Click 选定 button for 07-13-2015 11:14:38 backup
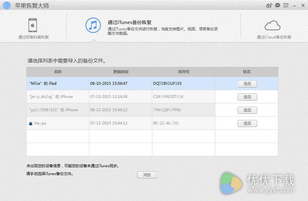The image size is (308, 201). pos(247,97)
